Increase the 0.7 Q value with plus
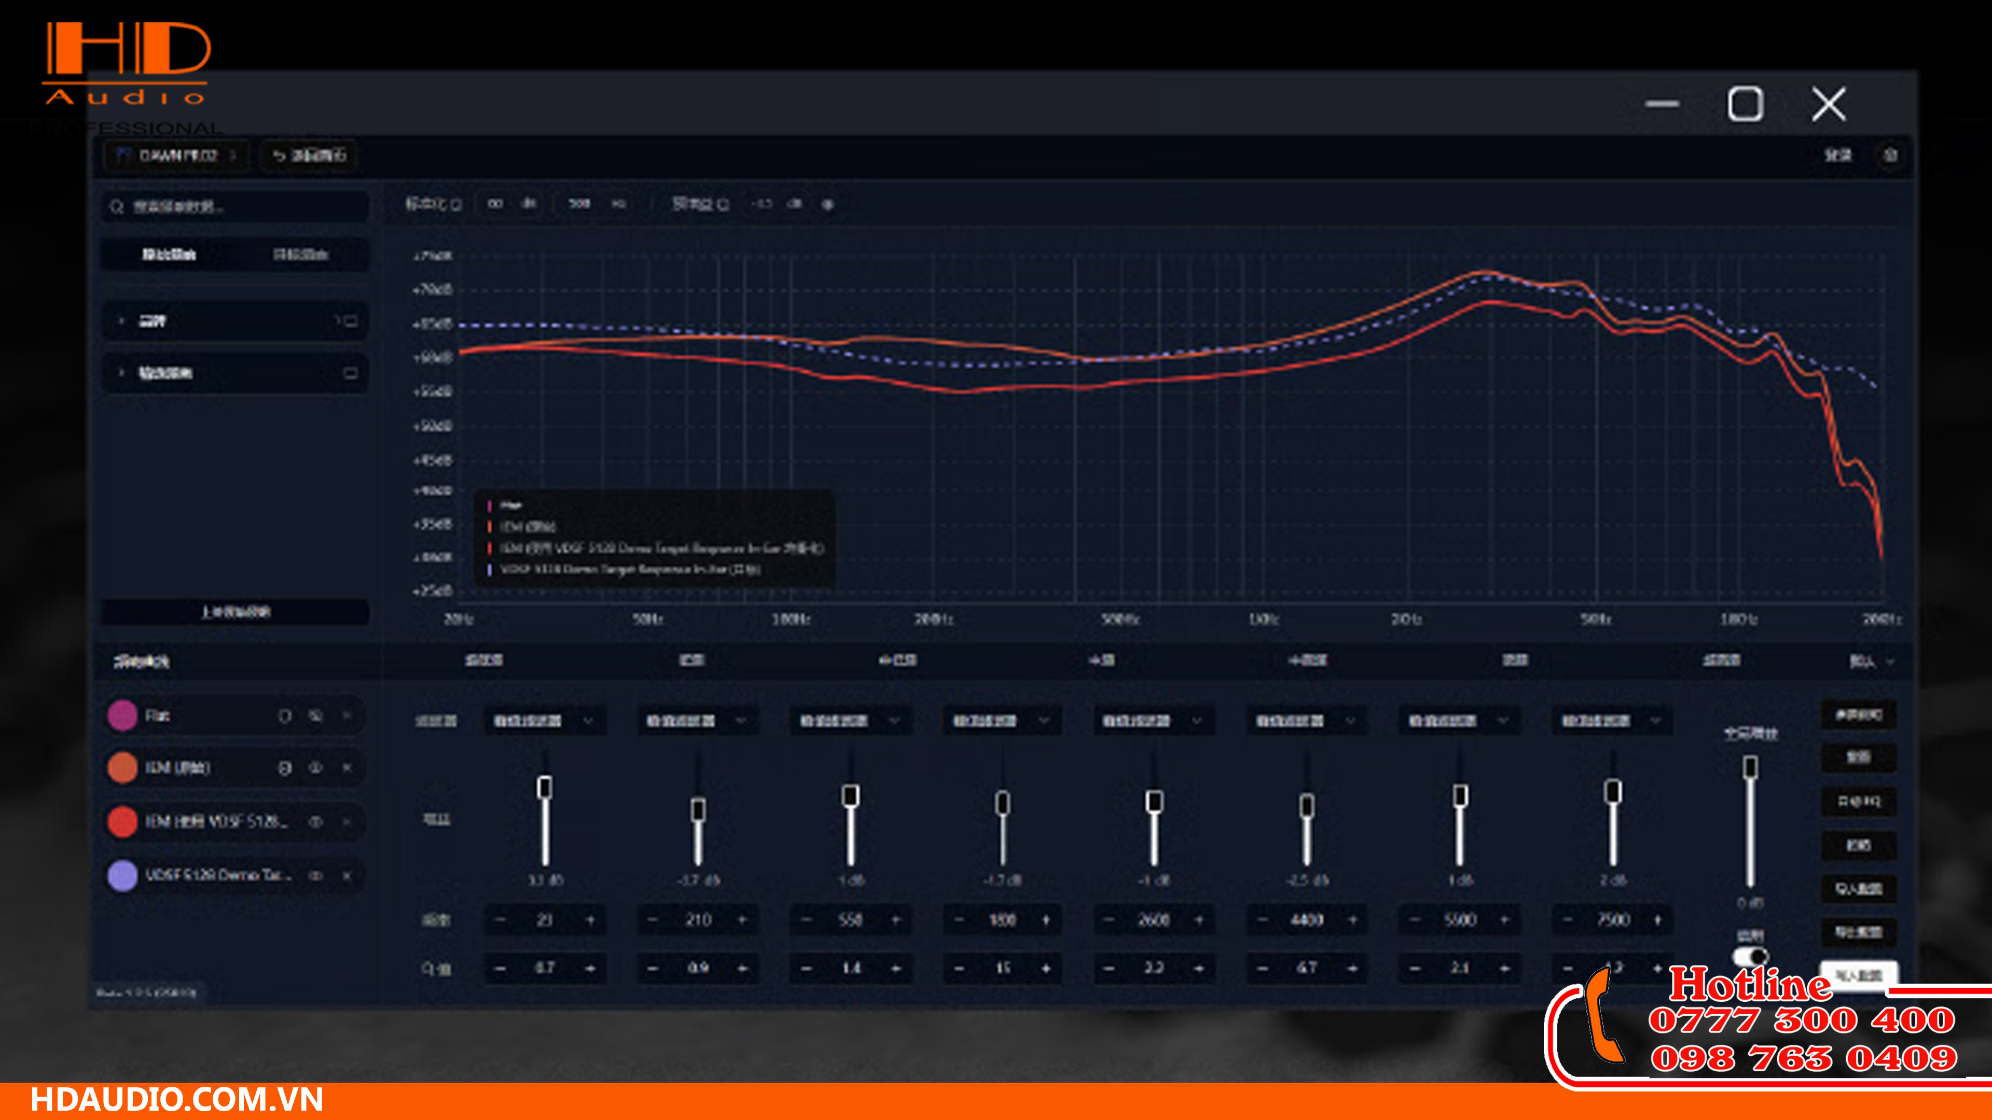 pos(590,968)
